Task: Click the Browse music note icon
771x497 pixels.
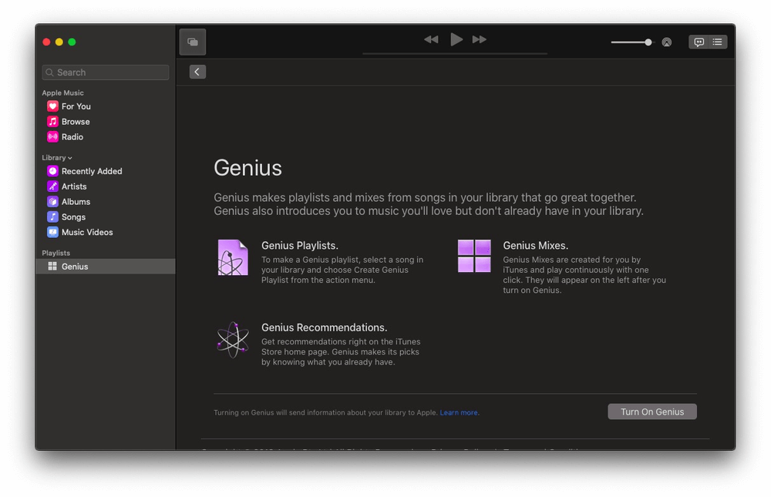Action: (52, 122)
